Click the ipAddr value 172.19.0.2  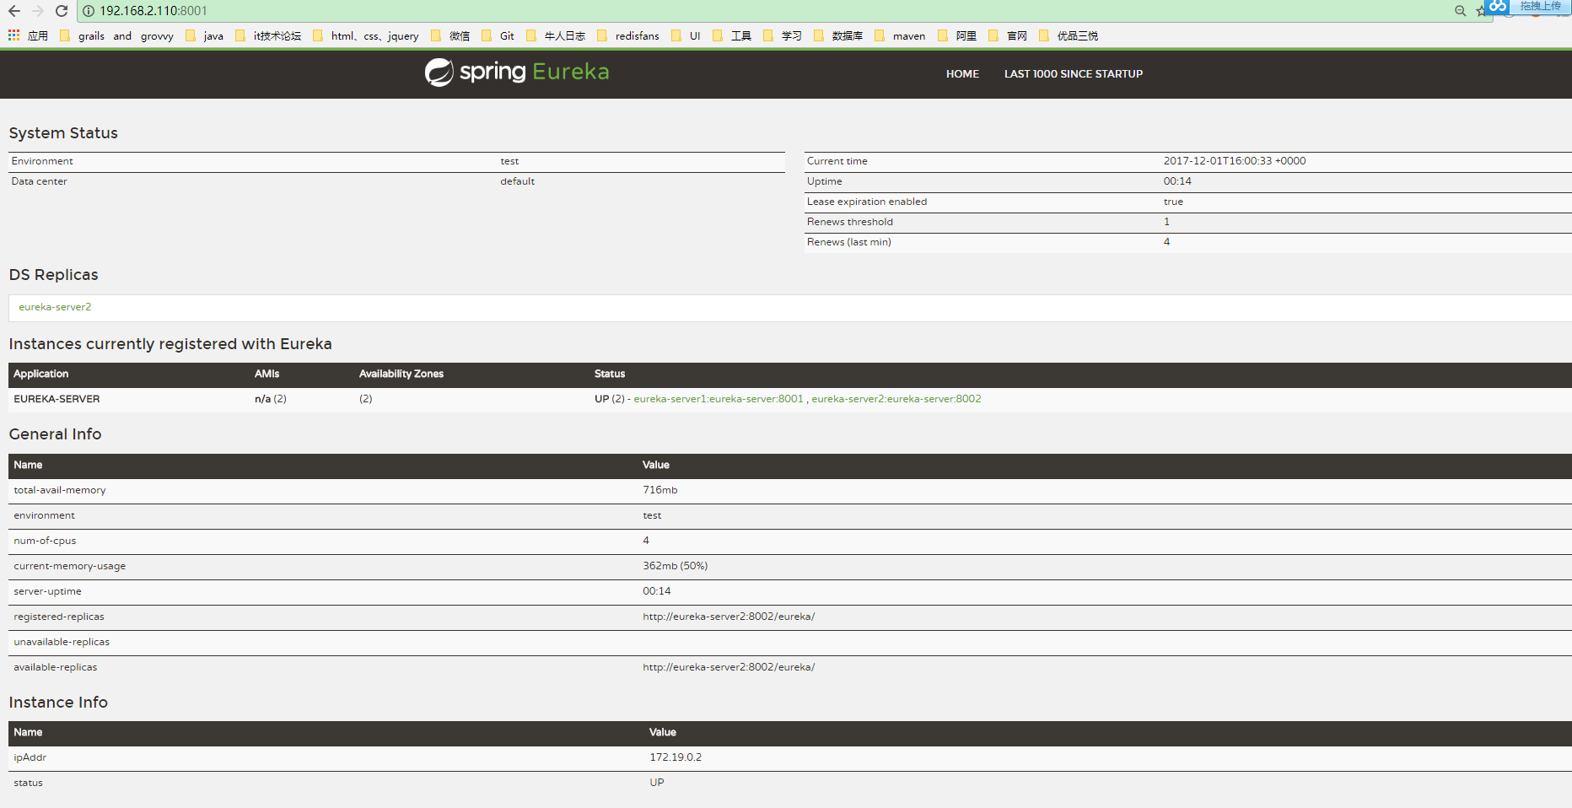pos(676,757)
